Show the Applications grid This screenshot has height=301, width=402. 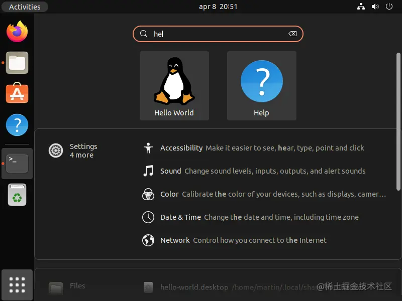click(x=17, y=285)
